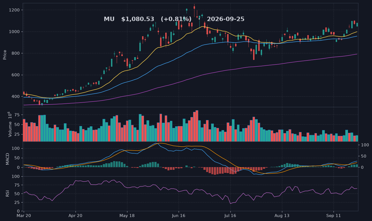
Task: Click the 75 tick on the Volume axis
Action: click(x=17, y=115)
